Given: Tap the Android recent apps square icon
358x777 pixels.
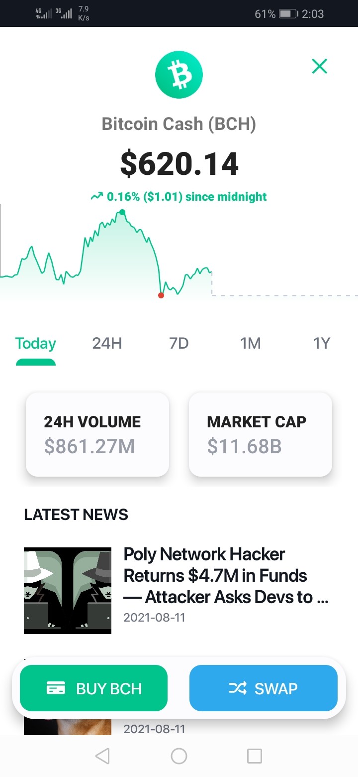Looking at the screenshot, I should (x=255, y=756).
